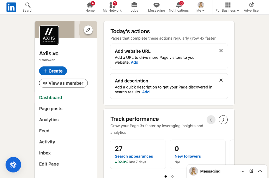Select Page posts in sidebar

(51, 109)
